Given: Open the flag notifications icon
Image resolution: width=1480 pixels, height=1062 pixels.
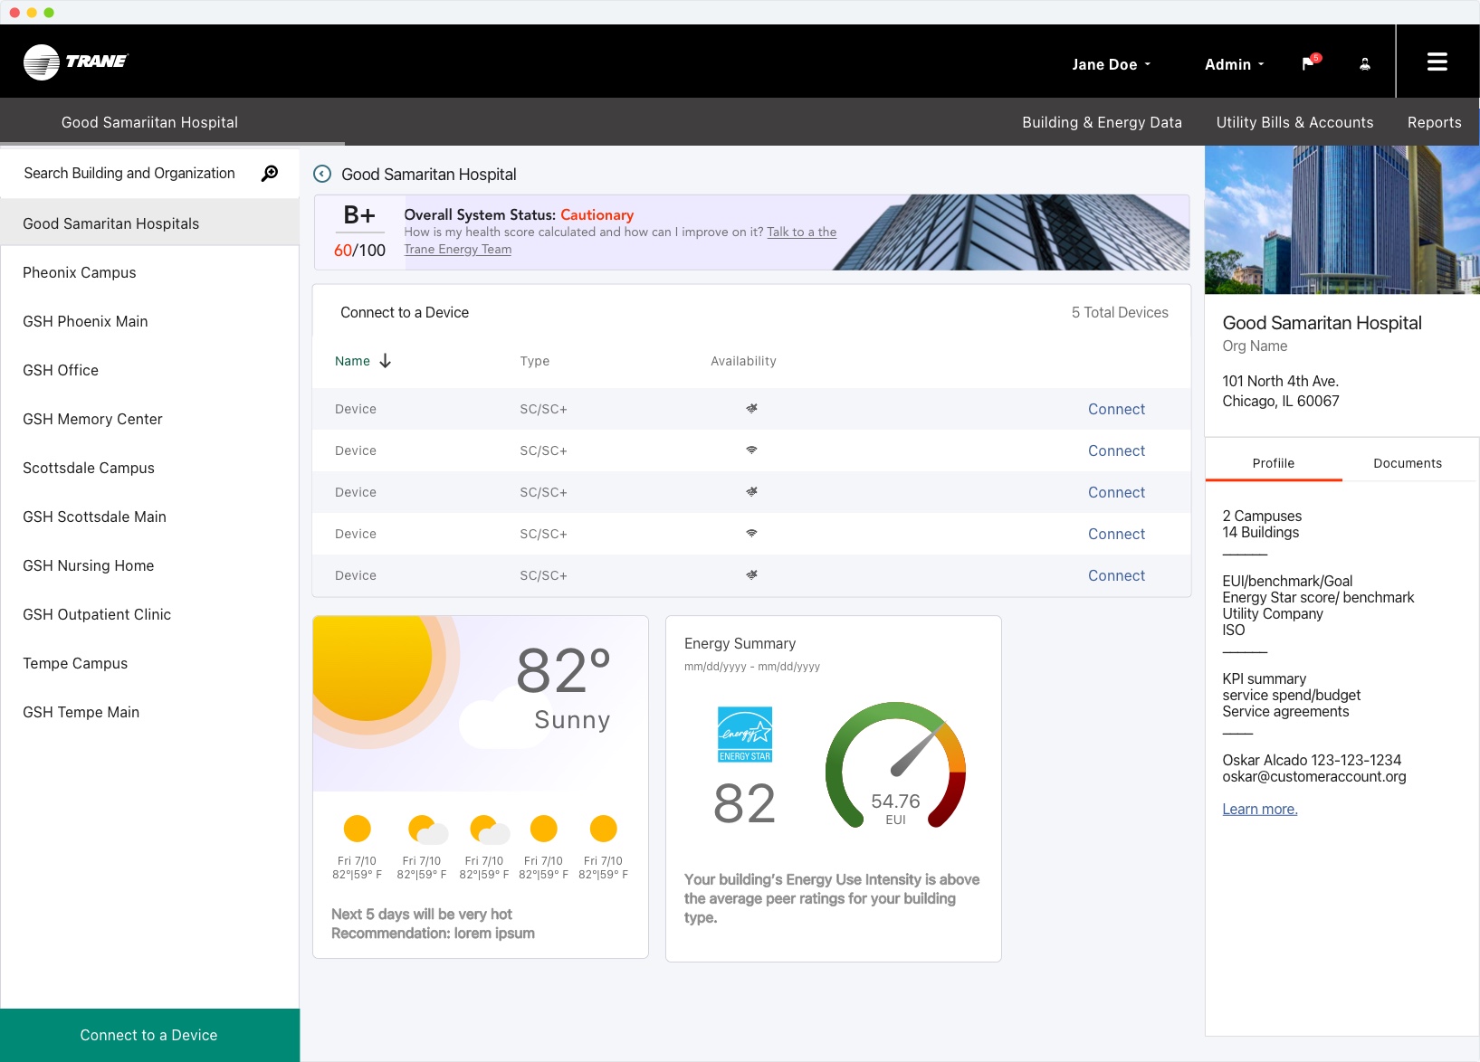Looking at the screenshot, I should click(x=1309, y=63).
